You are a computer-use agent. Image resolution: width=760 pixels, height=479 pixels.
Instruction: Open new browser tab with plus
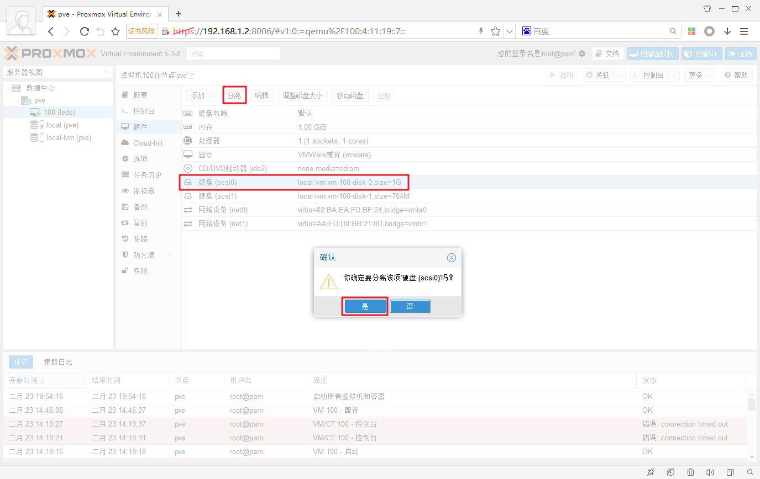tap(179, 14)
